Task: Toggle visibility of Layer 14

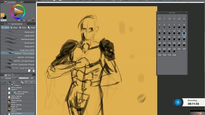Action: pos(2,106)
